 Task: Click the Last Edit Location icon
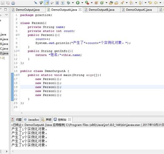pos(150,3)
